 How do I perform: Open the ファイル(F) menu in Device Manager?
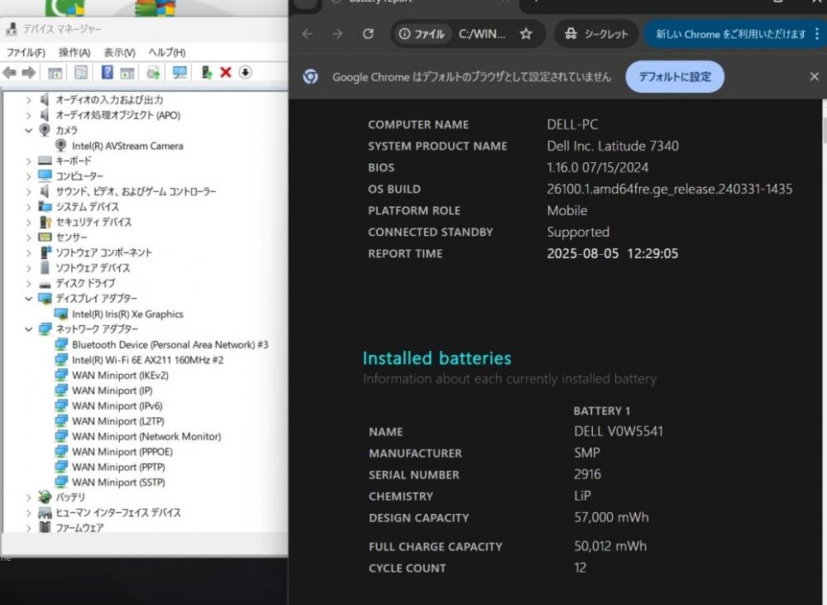(26, 53)
